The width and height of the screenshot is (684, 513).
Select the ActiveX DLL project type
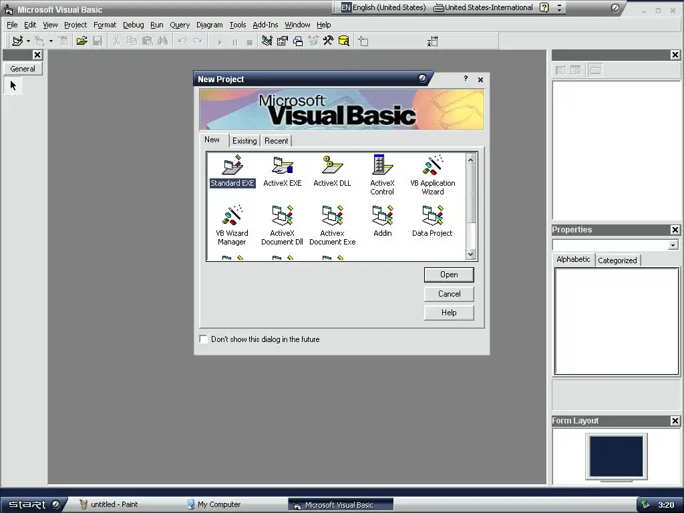[x=332, y=171]
